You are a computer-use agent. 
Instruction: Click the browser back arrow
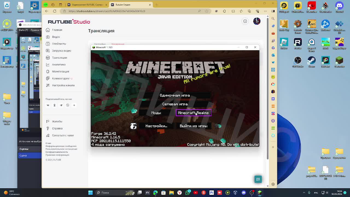coord(47,11)
